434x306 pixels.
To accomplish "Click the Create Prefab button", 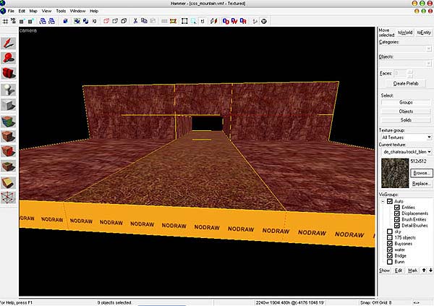I will click(405, 84).
